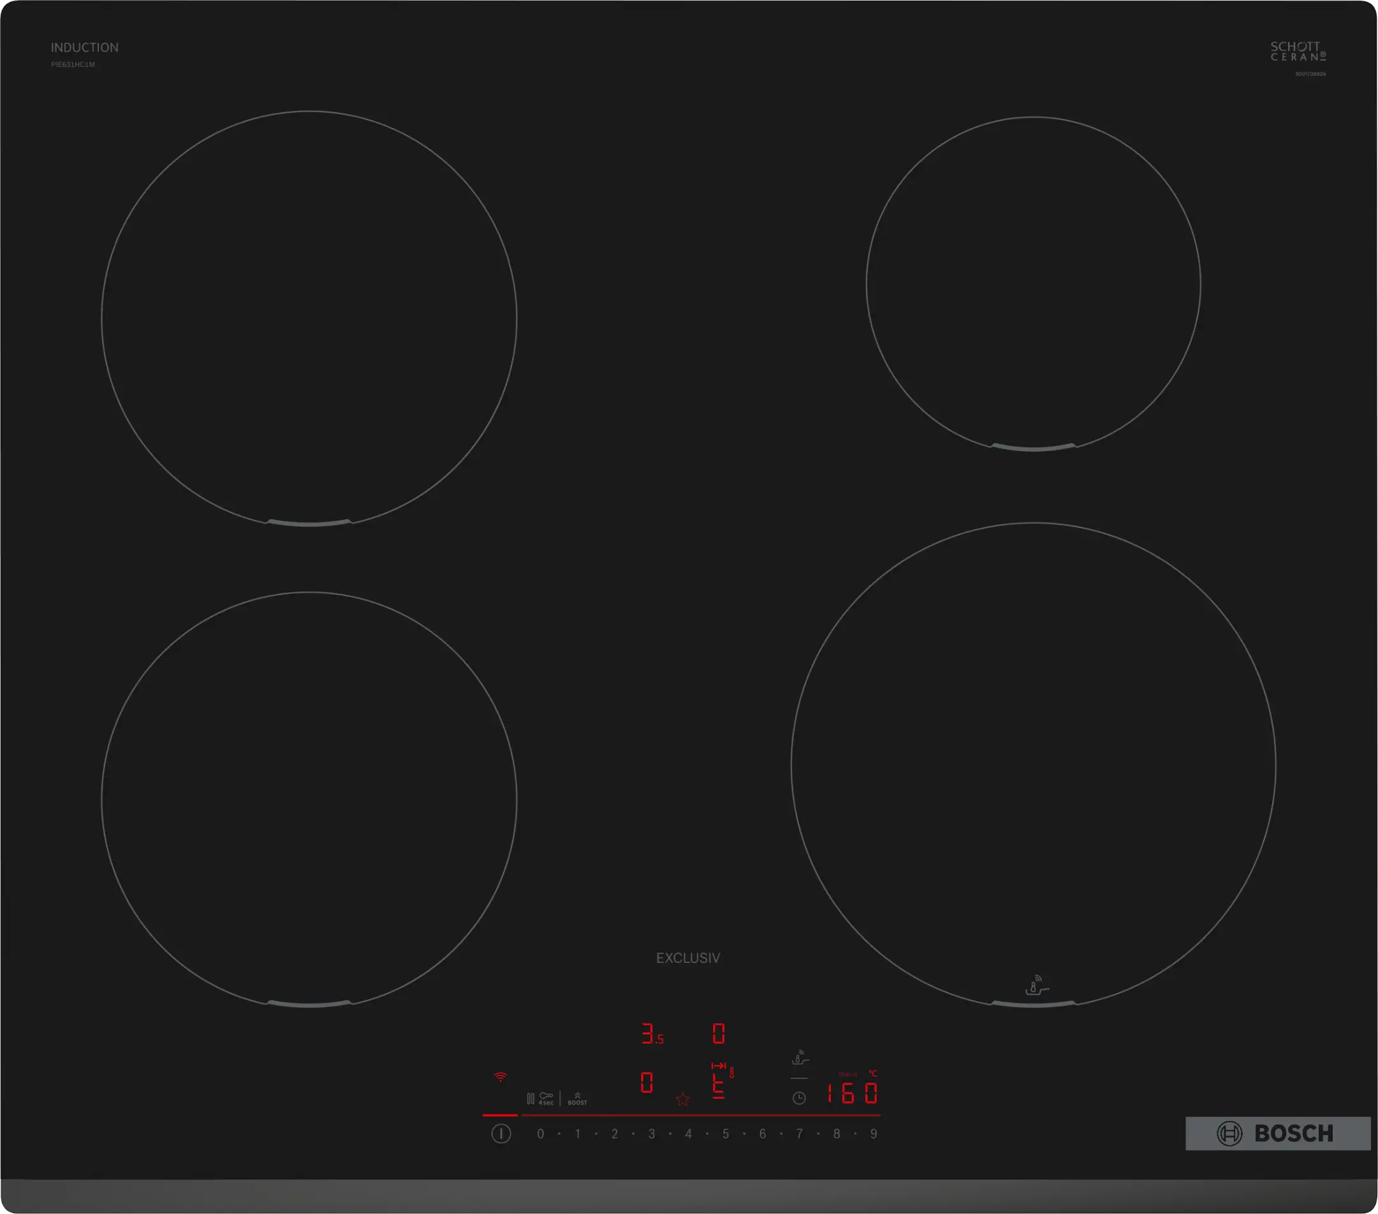
Task: Set power level 0 on the slider
Action: pyautogui.click(x=541, y=1134)
